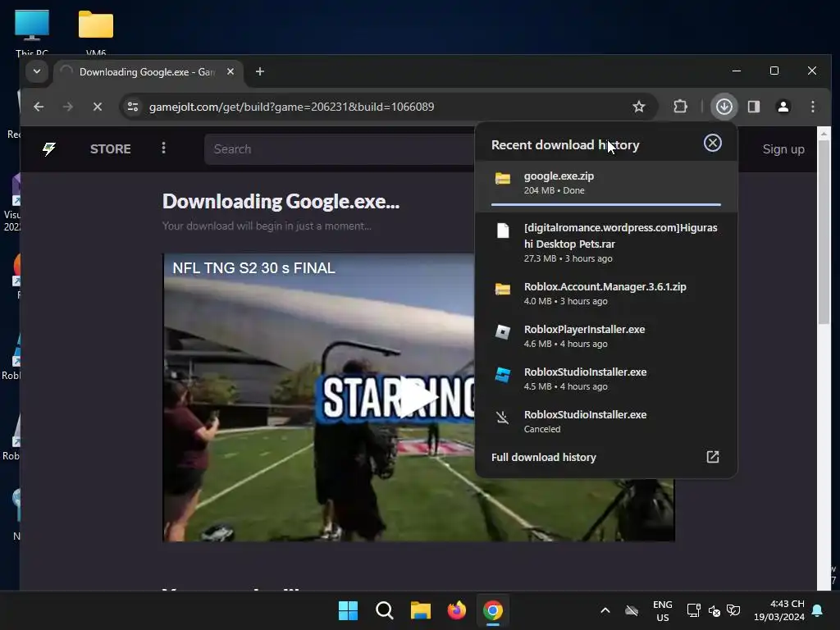Launch Firefox from the taskbar

[x=456, y=610]
